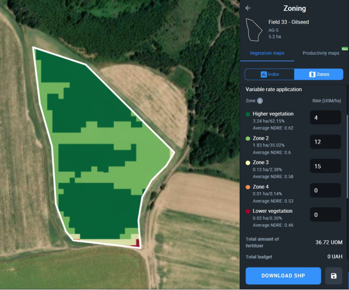Click 'Rate (UOM/ha)' column header
349x290 pixels.
pyautogui.click(x=326, y=101)
